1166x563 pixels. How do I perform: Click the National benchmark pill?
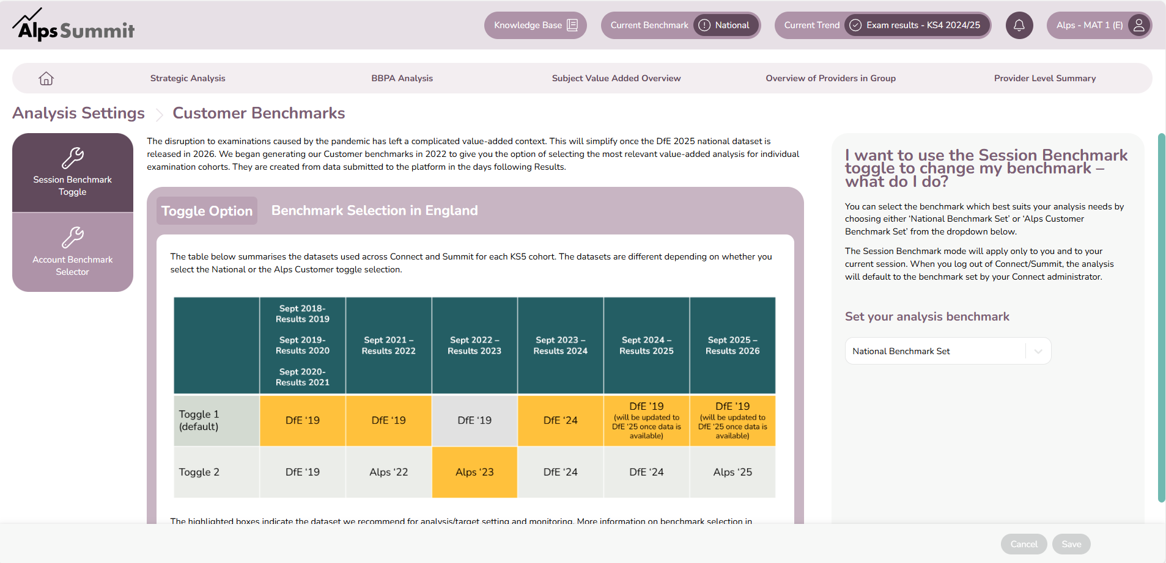point(726,25)
